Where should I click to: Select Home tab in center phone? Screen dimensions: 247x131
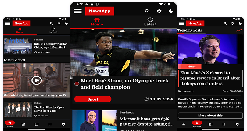[97, 22]
